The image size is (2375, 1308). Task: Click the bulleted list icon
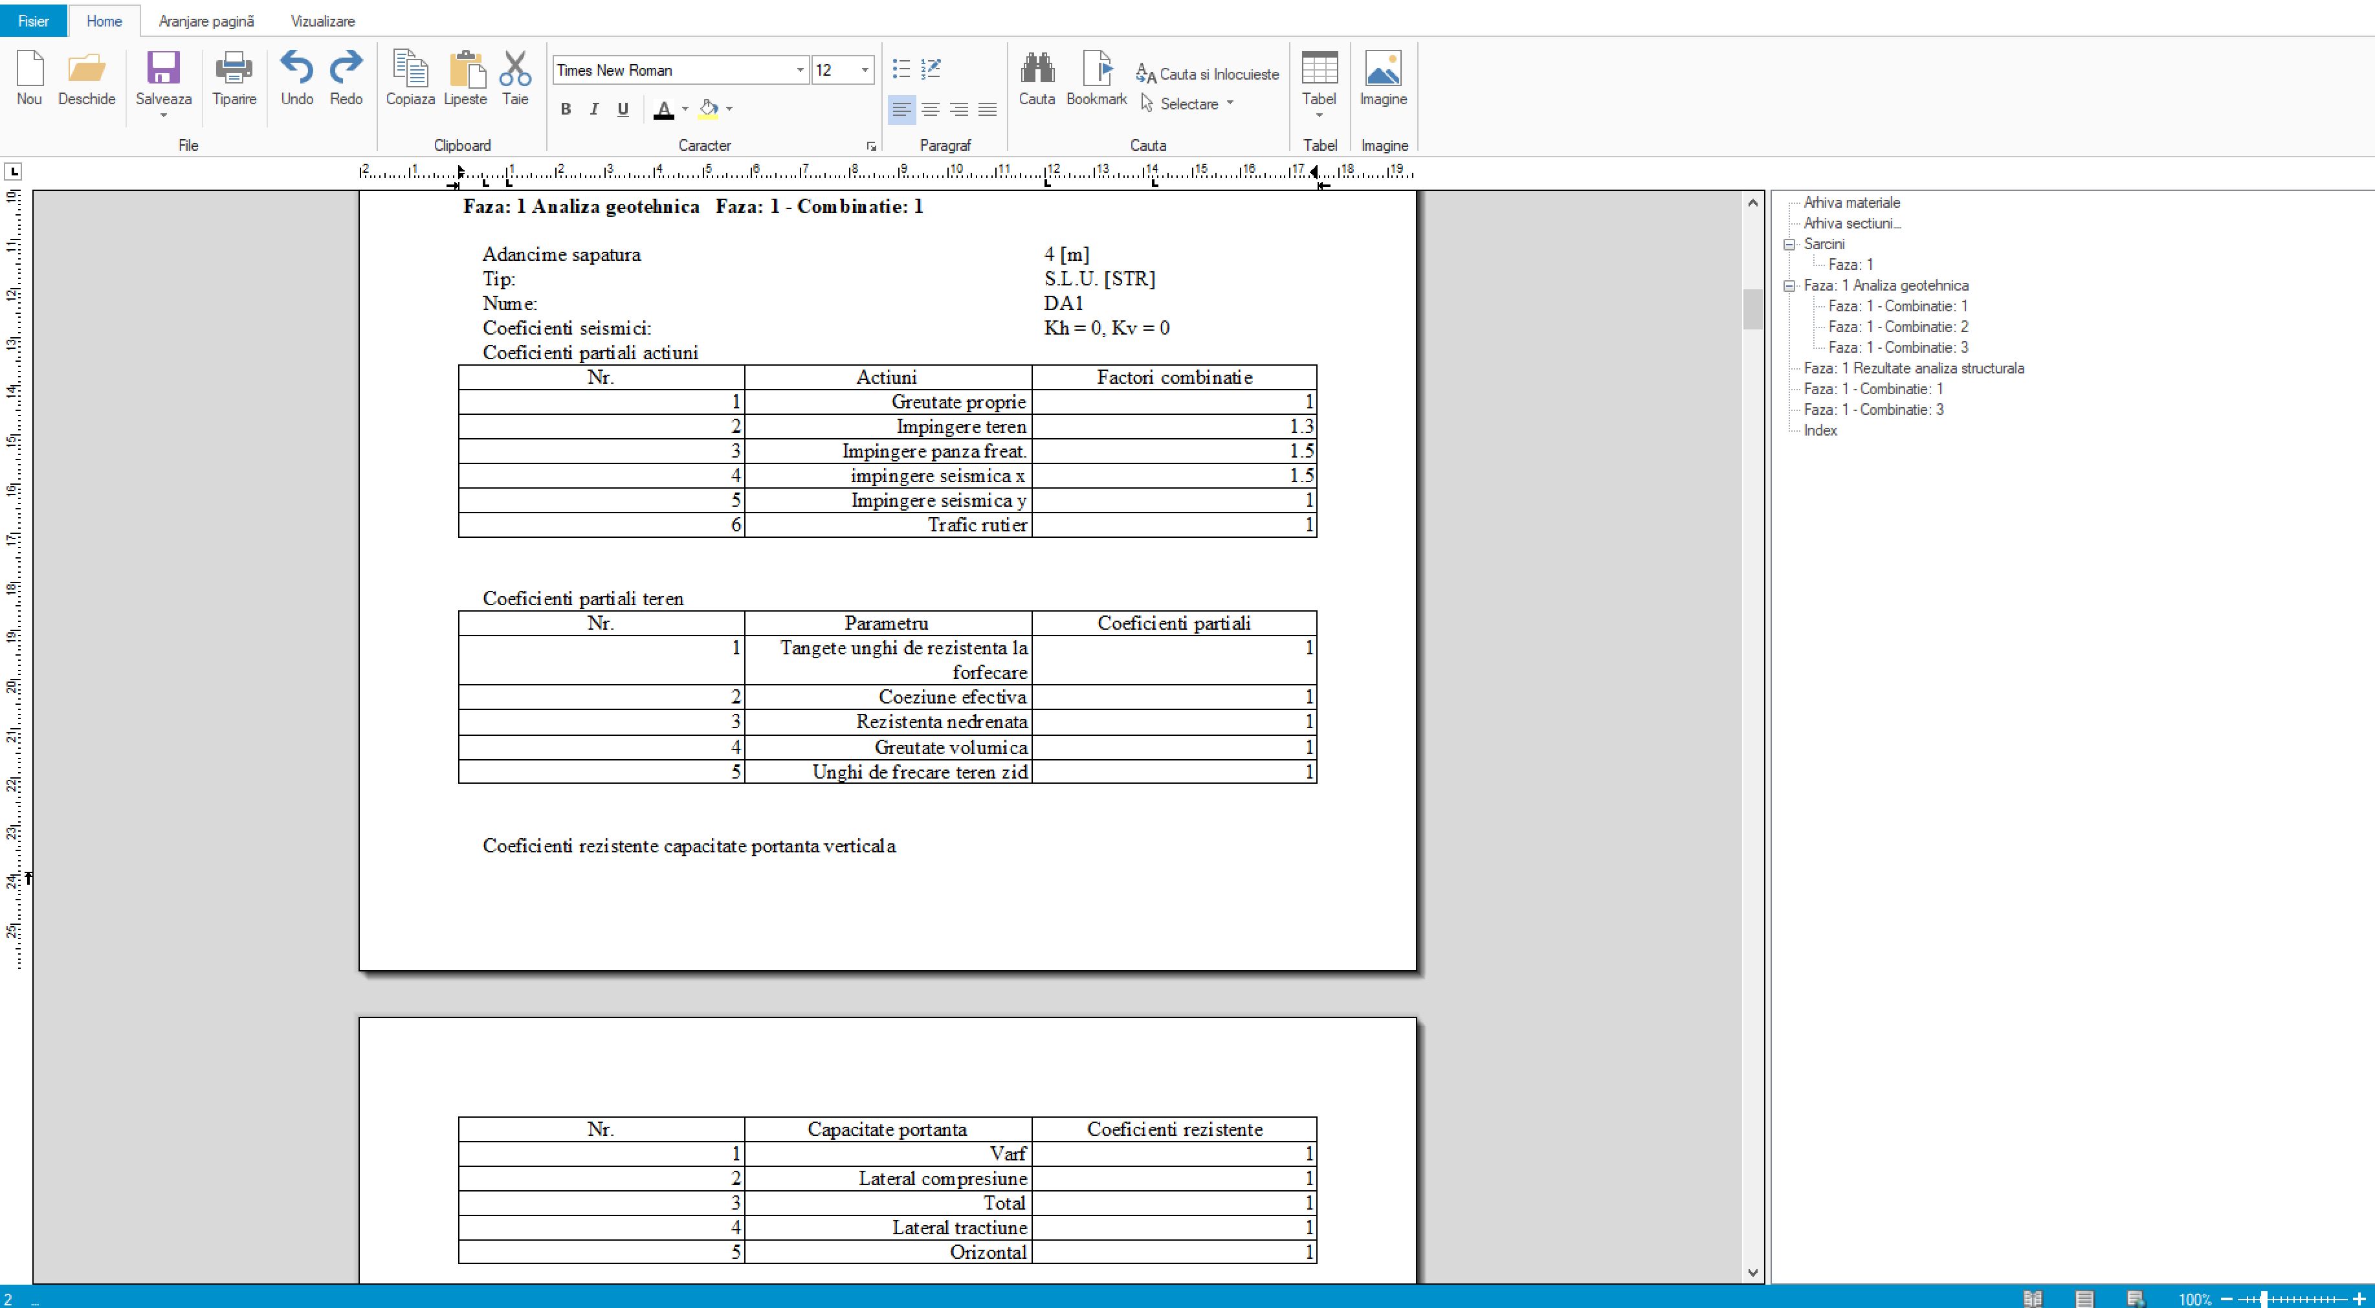tap(901, 69)
